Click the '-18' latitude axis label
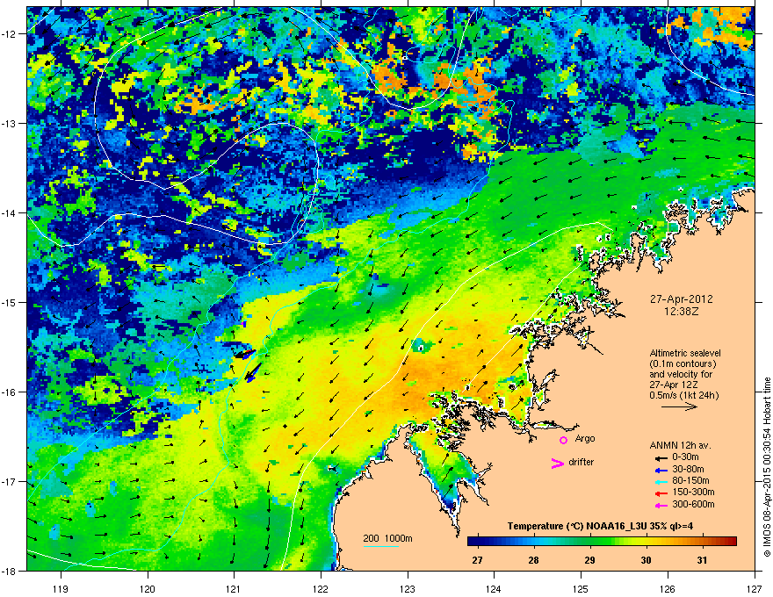 click(x=9, y=571)
